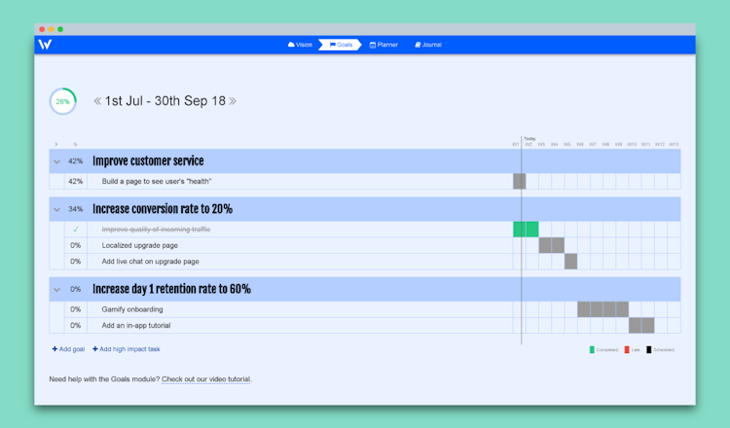Toggle expand-all chevron in column header

[56, 144]
